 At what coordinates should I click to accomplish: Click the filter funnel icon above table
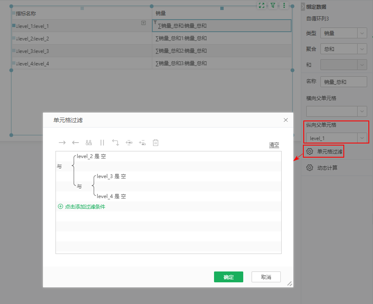273,5
